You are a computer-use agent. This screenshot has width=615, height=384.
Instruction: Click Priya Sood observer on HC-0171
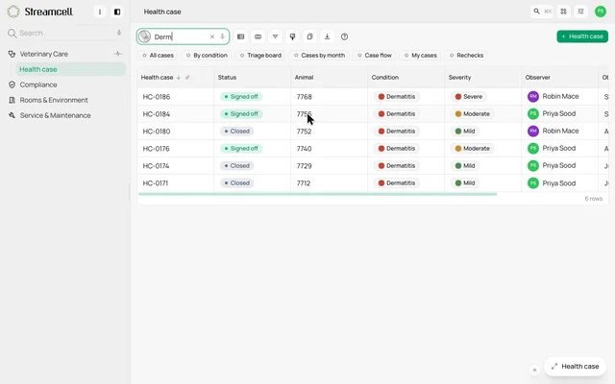coord(552,183)
